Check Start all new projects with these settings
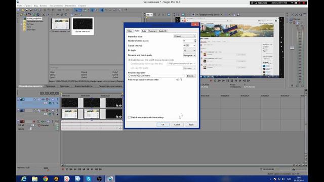Viewport: 324px width, 182px height. (129, 117)
